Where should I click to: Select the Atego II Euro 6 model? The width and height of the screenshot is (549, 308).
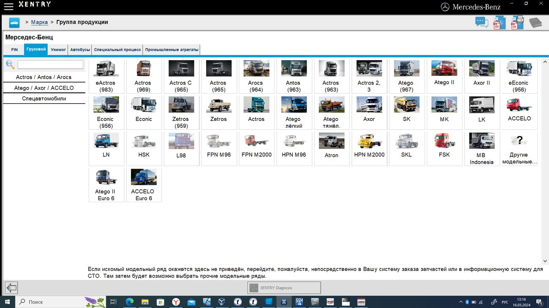pyautogui.click(x=106, y=185)
